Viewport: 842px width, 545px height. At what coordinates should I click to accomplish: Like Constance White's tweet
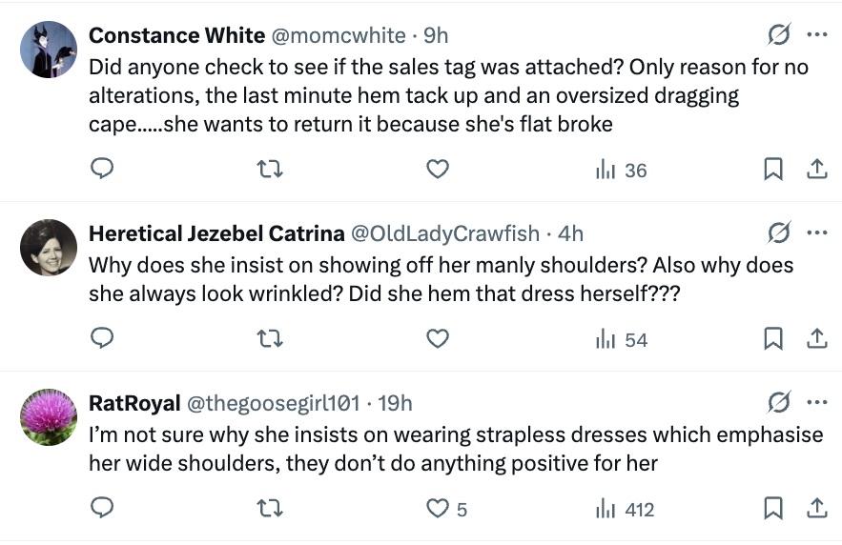click(437, 171)
